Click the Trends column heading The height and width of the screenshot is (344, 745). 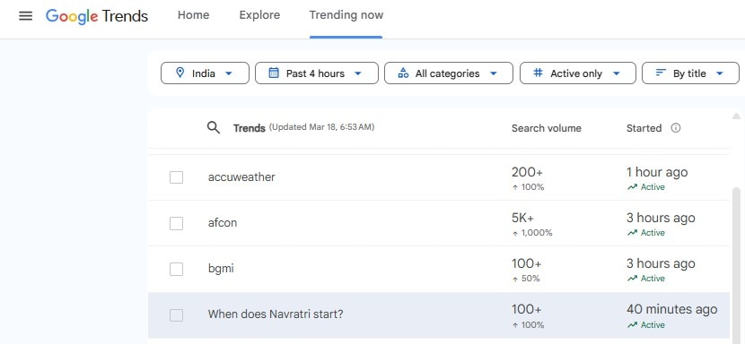click(249, 129)
